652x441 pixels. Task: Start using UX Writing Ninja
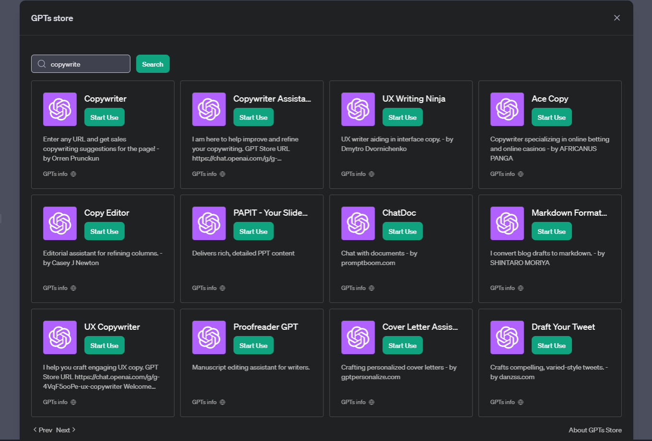403,117
